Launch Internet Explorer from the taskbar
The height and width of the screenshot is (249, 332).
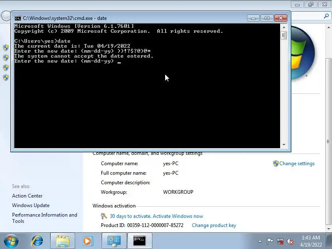pos(37,241)
